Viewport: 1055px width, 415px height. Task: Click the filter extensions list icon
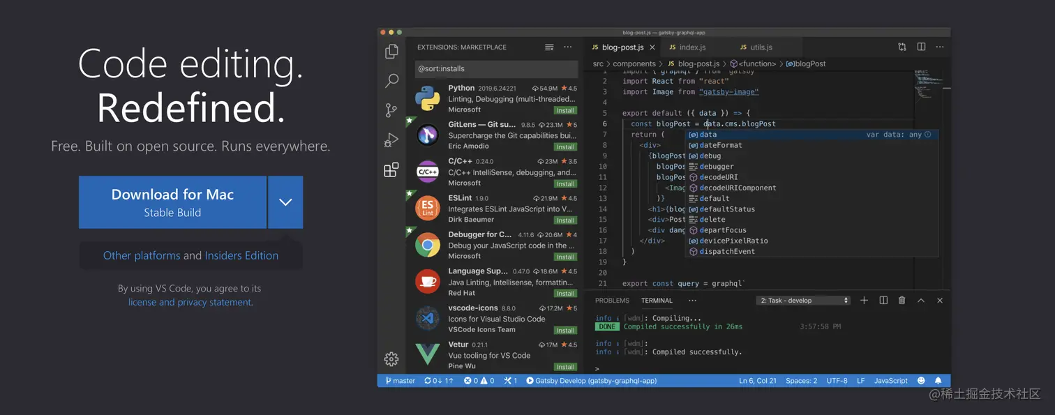click(x=549, y=47)
